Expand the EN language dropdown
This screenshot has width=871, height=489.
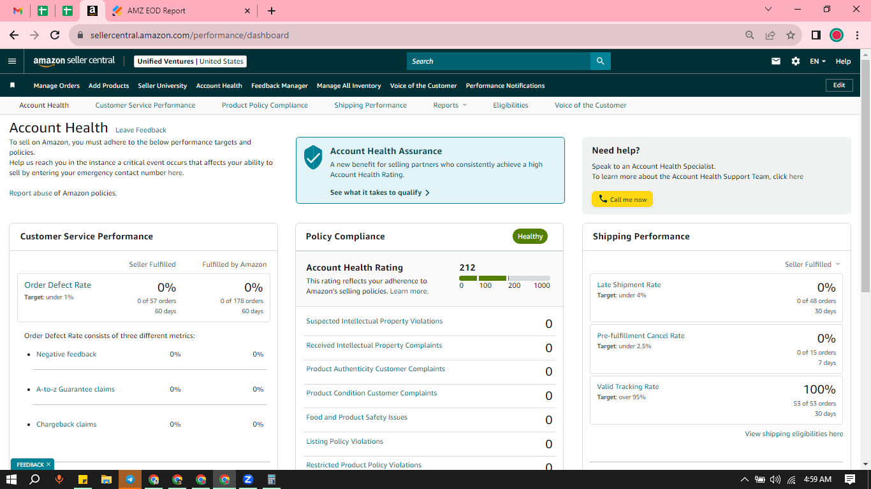(817, 61)
